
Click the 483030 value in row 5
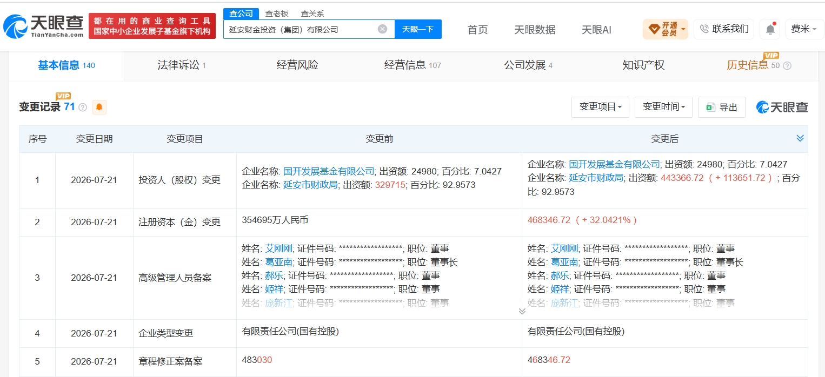(x=257, y=360)
